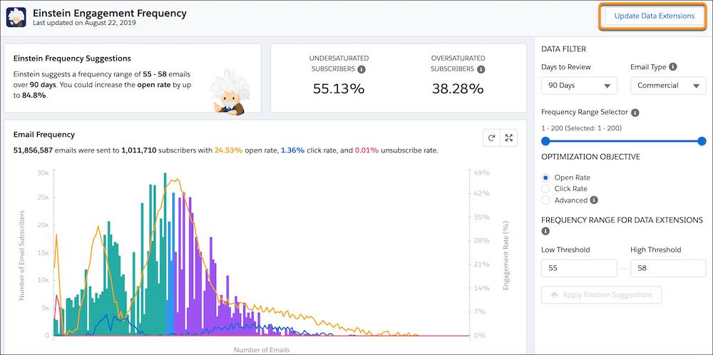Image resolution: width=713 pixels, height=355 pixels.
Task: Click the Email Frequency chart heading
Action: click(x=44, y=135)
